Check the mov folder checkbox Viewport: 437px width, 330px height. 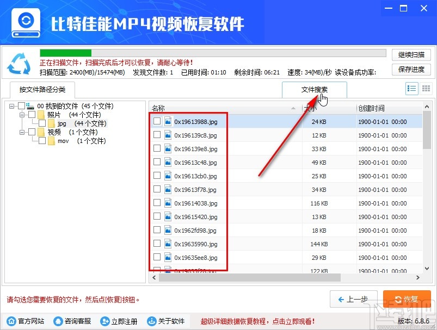pos(42,141)
